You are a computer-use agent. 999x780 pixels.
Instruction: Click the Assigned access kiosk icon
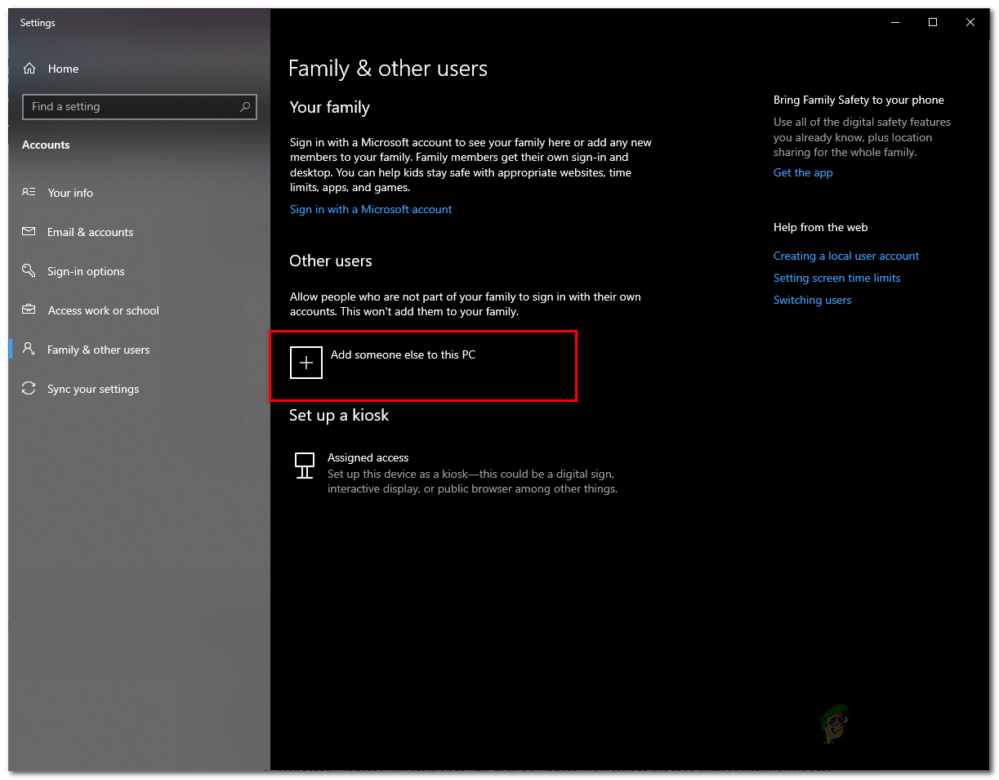[305, 466]
